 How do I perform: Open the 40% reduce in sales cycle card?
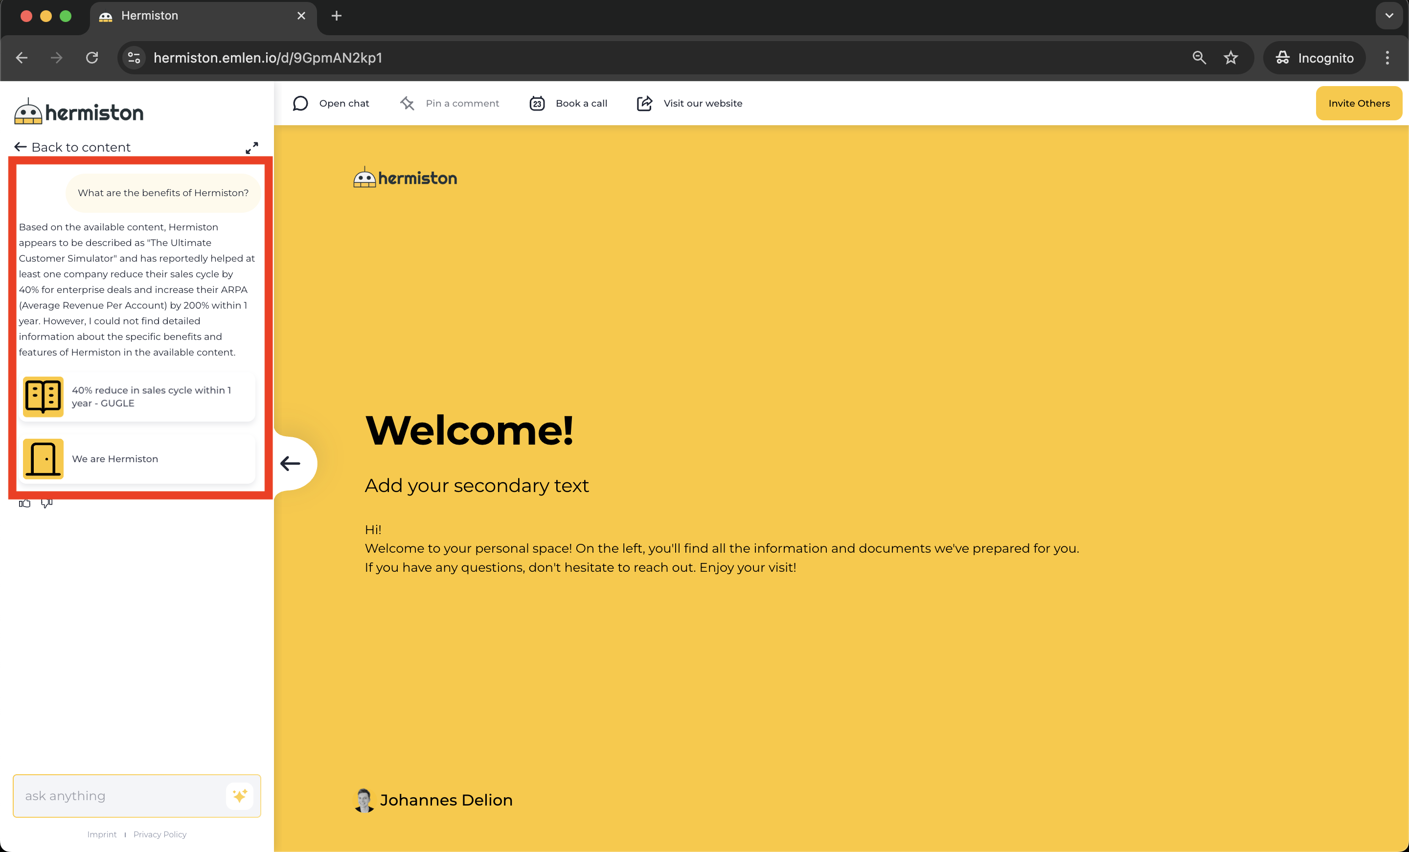click(137, 397)
